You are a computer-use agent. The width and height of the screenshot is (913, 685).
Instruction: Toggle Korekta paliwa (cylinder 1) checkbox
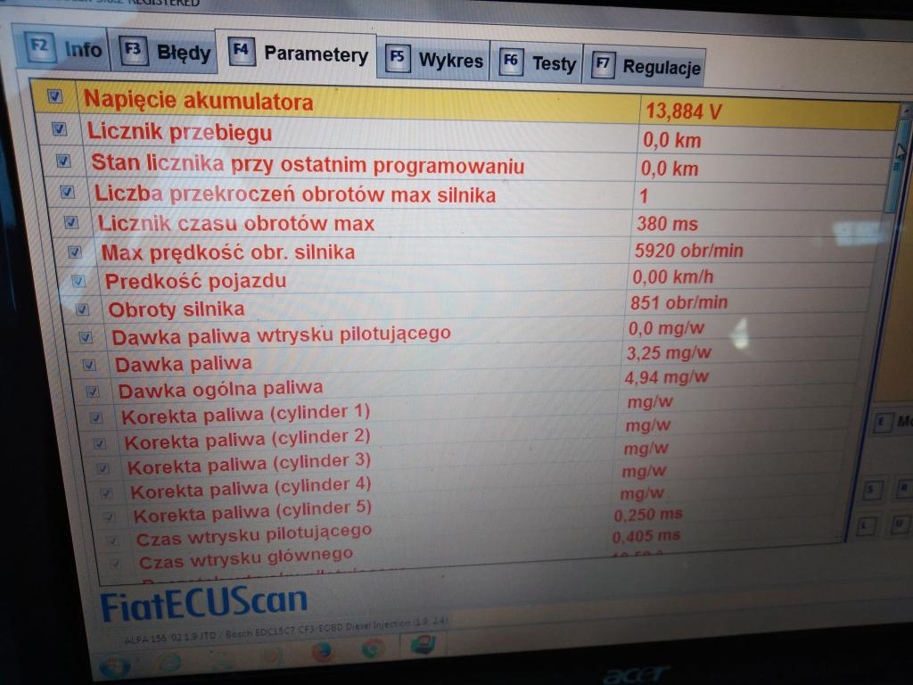(96, 417)
